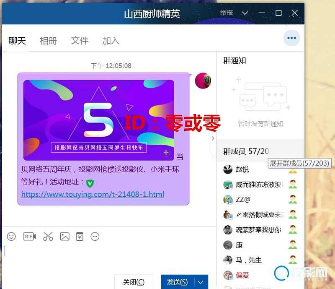335x289 pixels.
Task: Click 康's avatar in member list
Action: (x=228, y=245)
